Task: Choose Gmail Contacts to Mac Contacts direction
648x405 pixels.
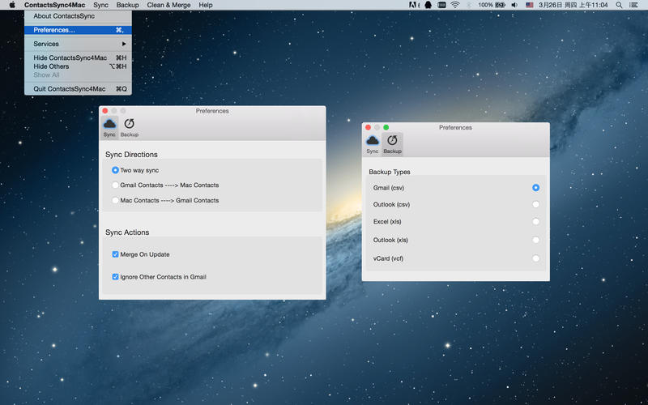Action: pos(115,185)
